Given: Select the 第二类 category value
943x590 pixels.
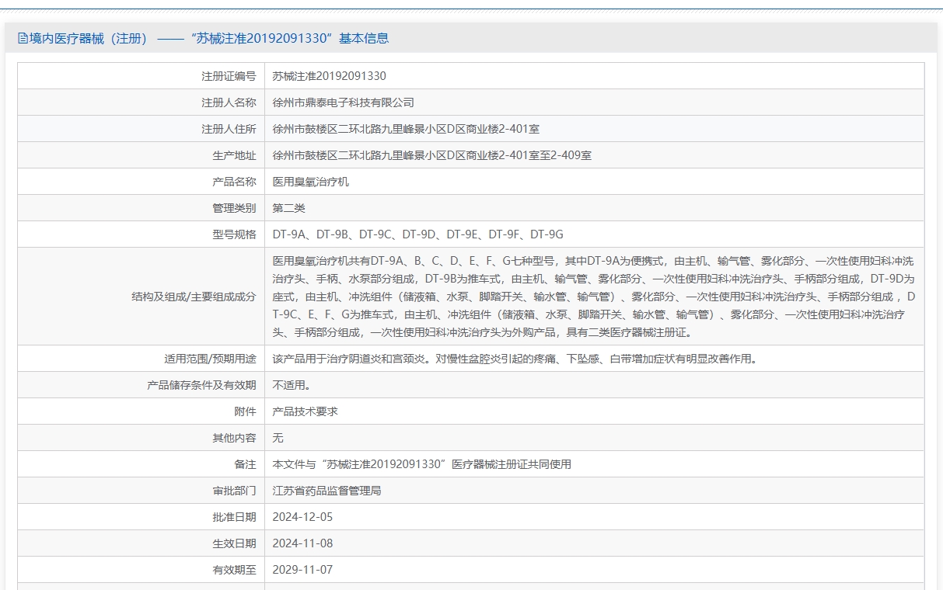Looking at the screenshot, I should click(288, 208).
